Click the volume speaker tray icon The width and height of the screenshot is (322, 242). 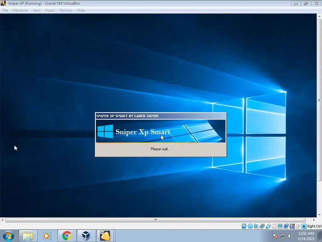290,236
